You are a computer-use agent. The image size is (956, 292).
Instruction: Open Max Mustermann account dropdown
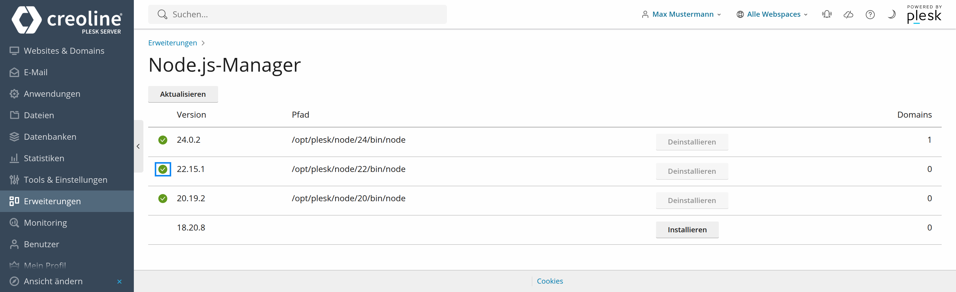click(681, 14)
